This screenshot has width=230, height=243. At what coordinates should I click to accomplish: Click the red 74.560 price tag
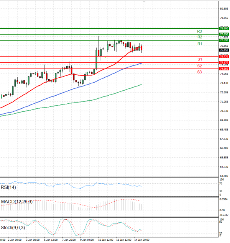point(224,69)
